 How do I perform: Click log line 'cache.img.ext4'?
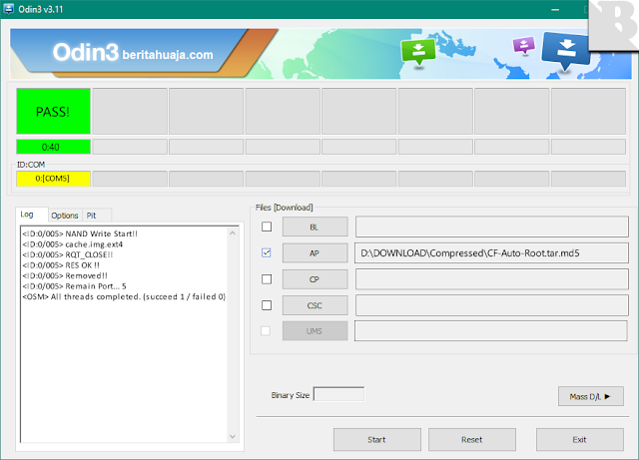point(73,244)
